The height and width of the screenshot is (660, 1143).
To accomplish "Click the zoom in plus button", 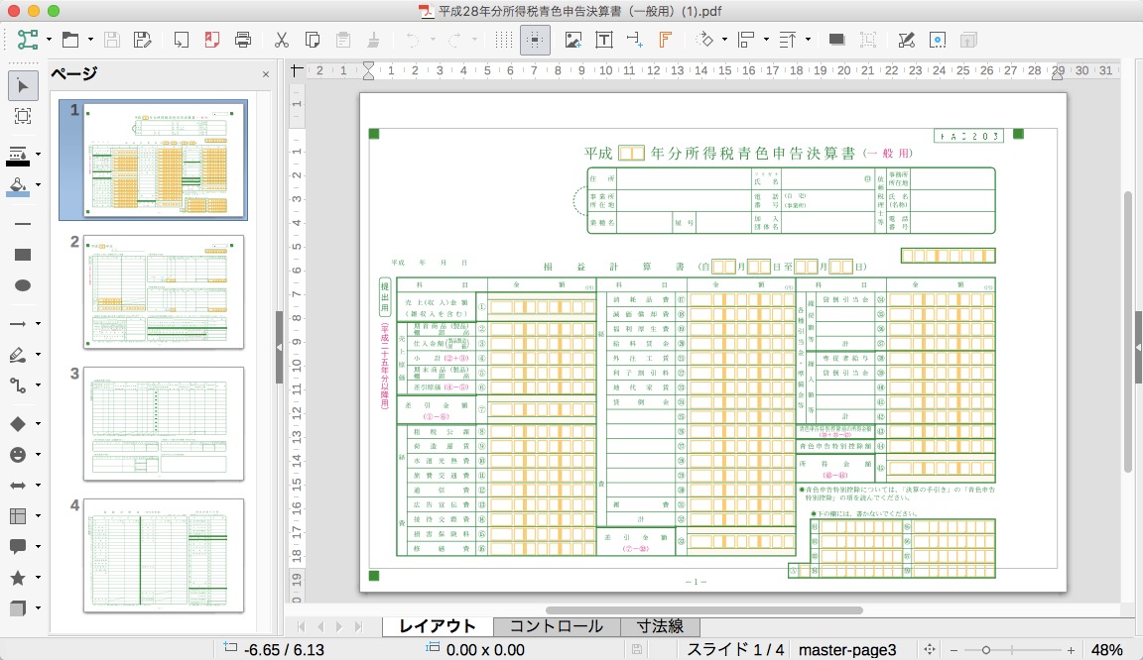I will (1071, 650).
